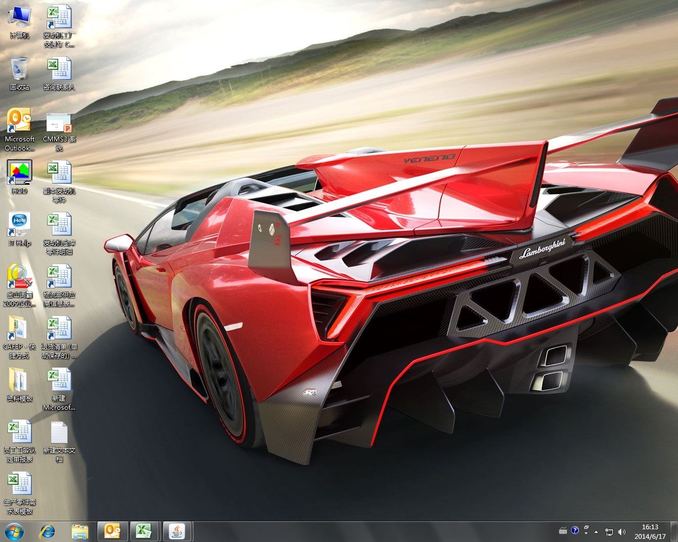This screenshot has width=678, height=542.
Task: Select the 咨询联系人 Excel file
Action: pos(59,74)
